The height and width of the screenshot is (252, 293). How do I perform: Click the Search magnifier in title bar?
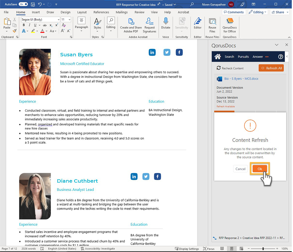coord(192,4)
